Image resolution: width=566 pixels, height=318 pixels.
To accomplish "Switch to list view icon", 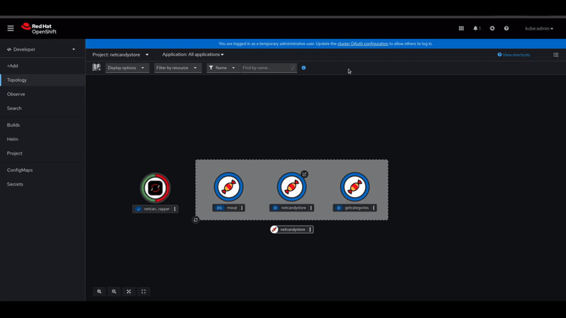I will [x=556, y=55].
